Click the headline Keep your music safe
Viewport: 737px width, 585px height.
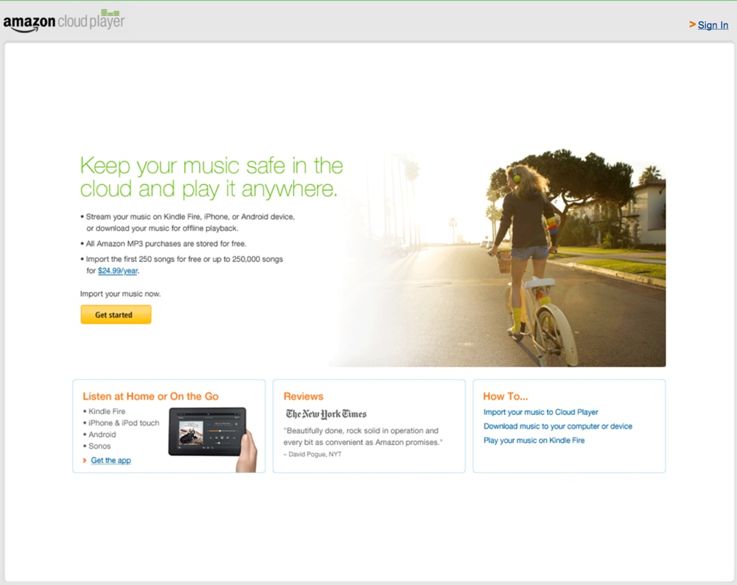212,177
